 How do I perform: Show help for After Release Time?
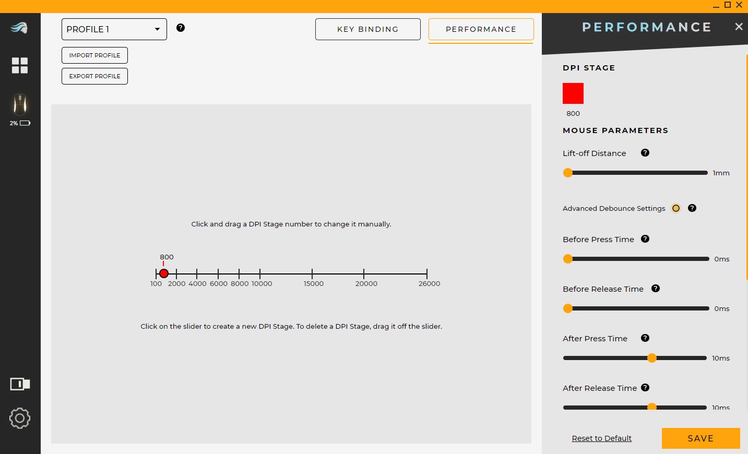click(x=645, y=388)
